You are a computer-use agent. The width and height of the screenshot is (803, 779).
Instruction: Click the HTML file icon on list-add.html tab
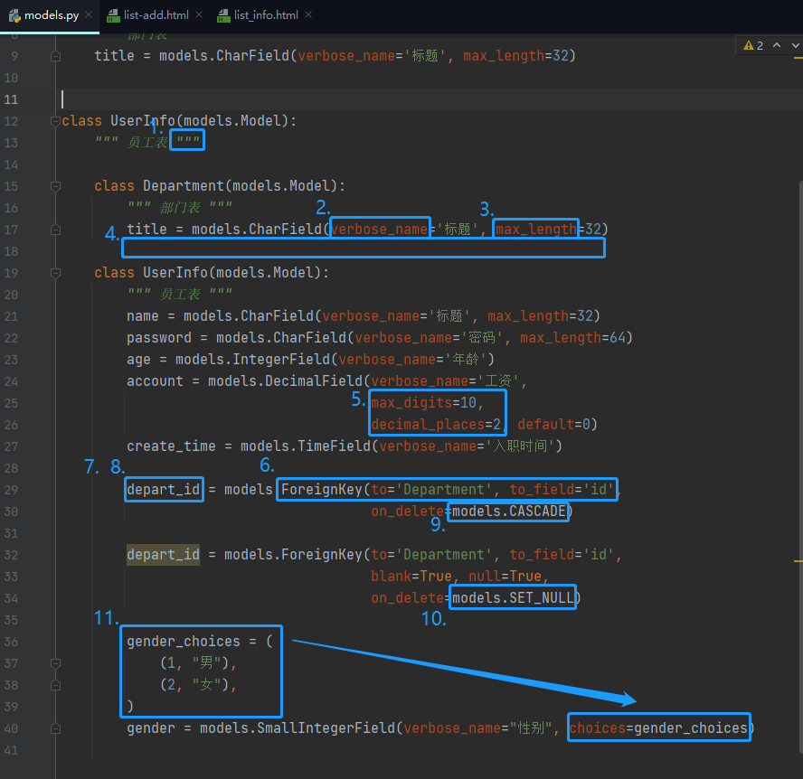(x=113, y=16)
